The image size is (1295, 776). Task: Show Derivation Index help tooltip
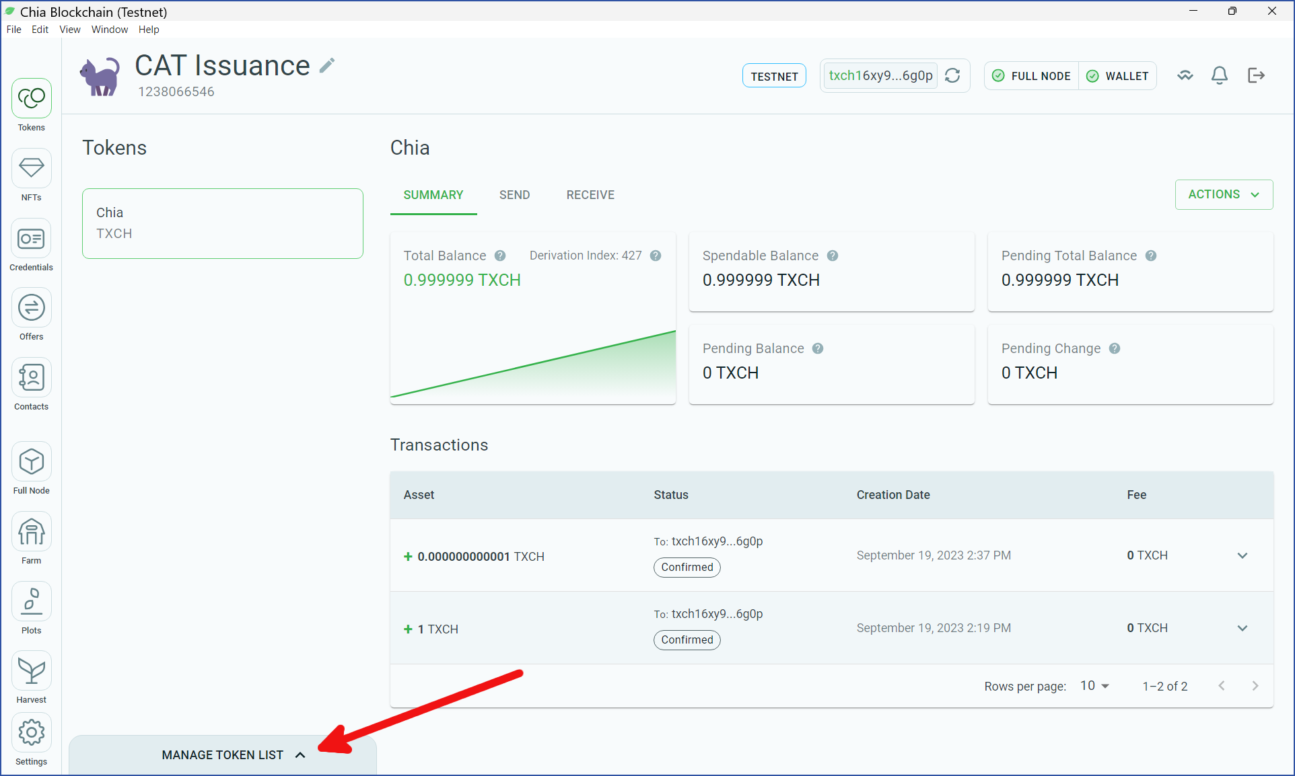pyautogui.click(x=656, y=256)
